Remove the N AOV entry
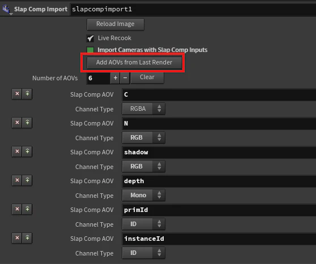The image size is (316, 264). point(17,123)
